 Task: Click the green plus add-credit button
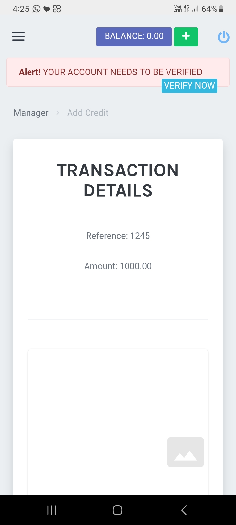pos(186,36)
